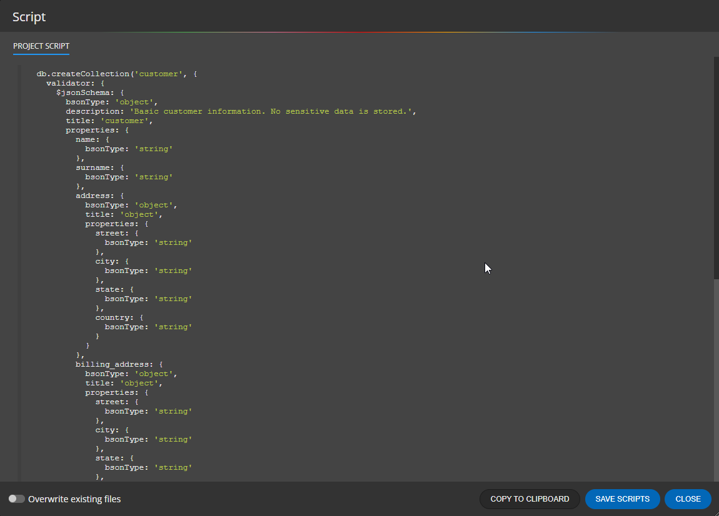The width and height of the screenshot is (719, 516).
Task: Click the 'Overwrite existing files' label text
Action: pyautogui.click(x=74, y=499)
